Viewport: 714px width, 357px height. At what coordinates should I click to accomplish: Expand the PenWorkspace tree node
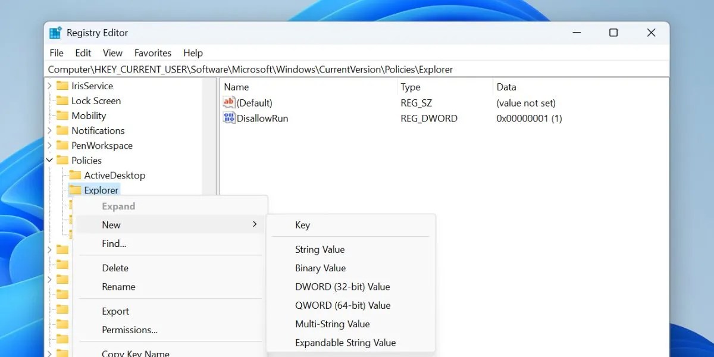[50, 145]
